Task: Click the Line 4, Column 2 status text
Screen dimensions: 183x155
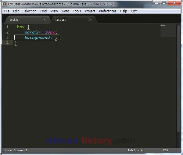Action: [15, 150]
